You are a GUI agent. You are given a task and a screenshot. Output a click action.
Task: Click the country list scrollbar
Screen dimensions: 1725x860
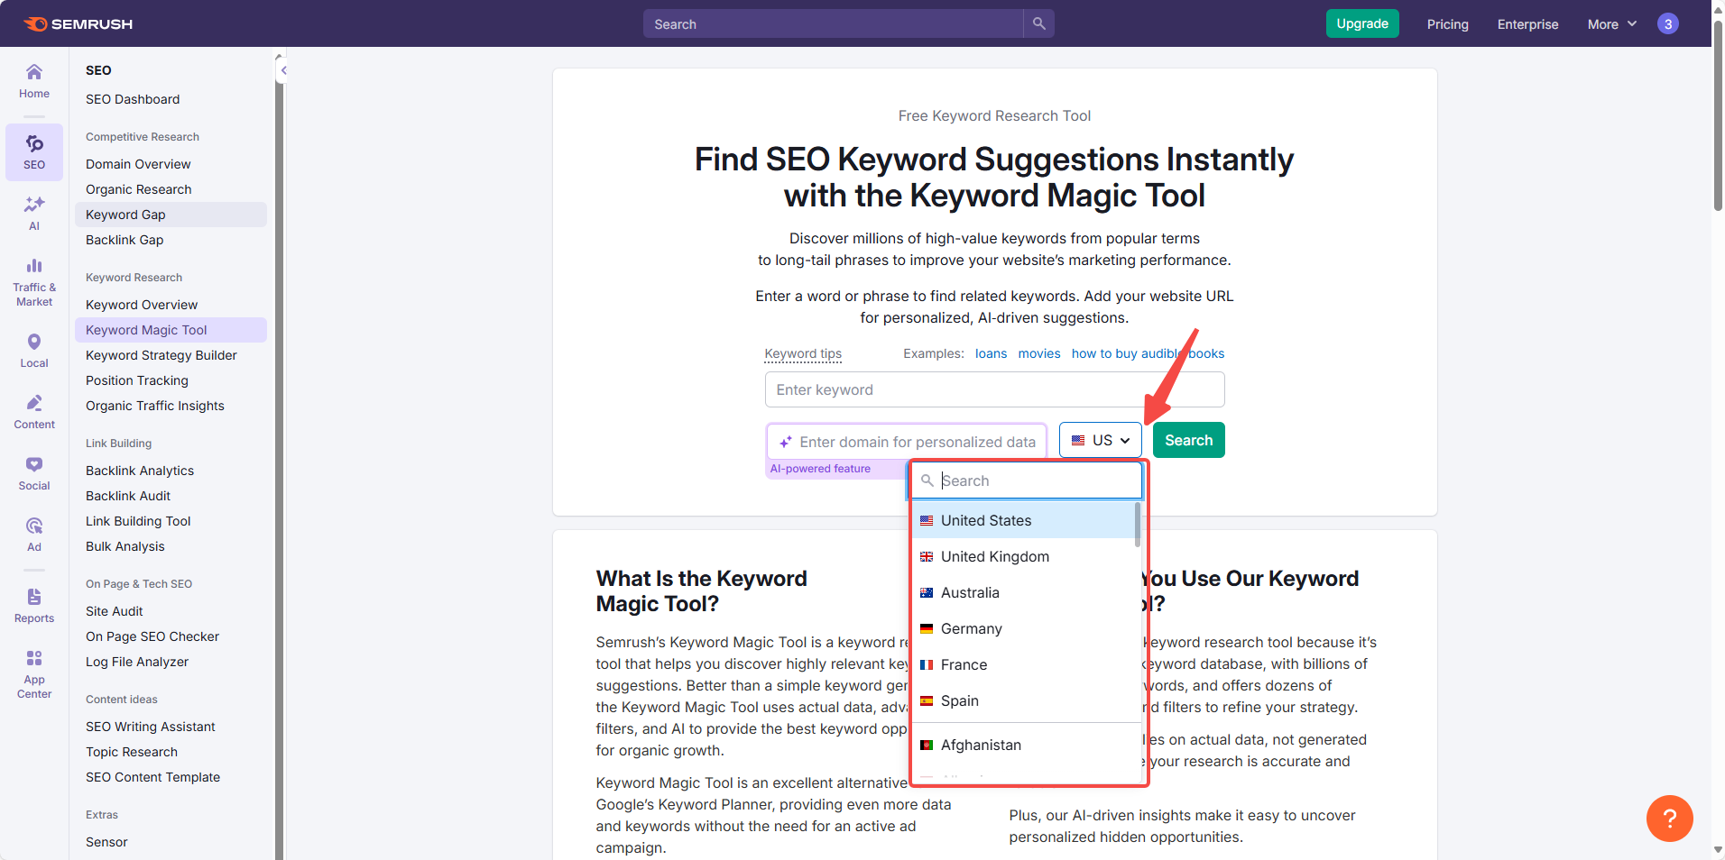(1137, 525)
